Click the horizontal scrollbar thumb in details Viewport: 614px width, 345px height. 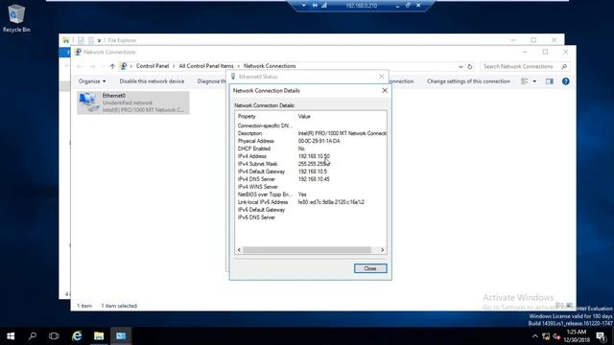307,250
